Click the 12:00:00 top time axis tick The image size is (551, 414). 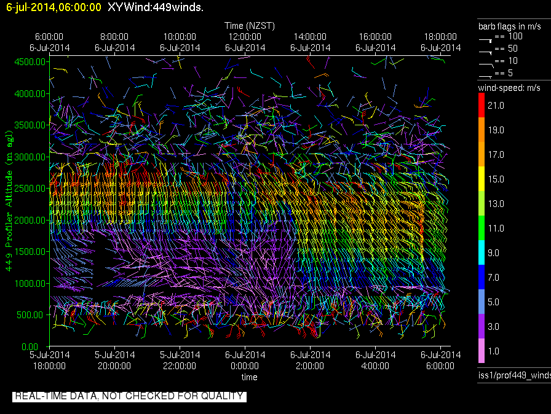coord(245,37)
